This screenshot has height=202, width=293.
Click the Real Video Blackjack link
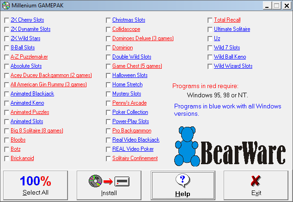[x=136, y=140]
